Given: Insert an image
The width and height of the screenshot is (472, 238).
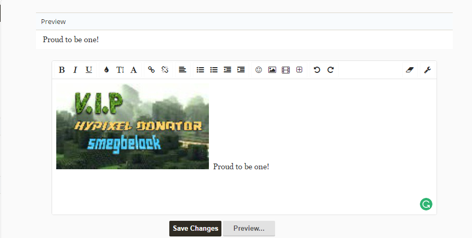Looking at the screenshot, I should (x=272, y=70).
